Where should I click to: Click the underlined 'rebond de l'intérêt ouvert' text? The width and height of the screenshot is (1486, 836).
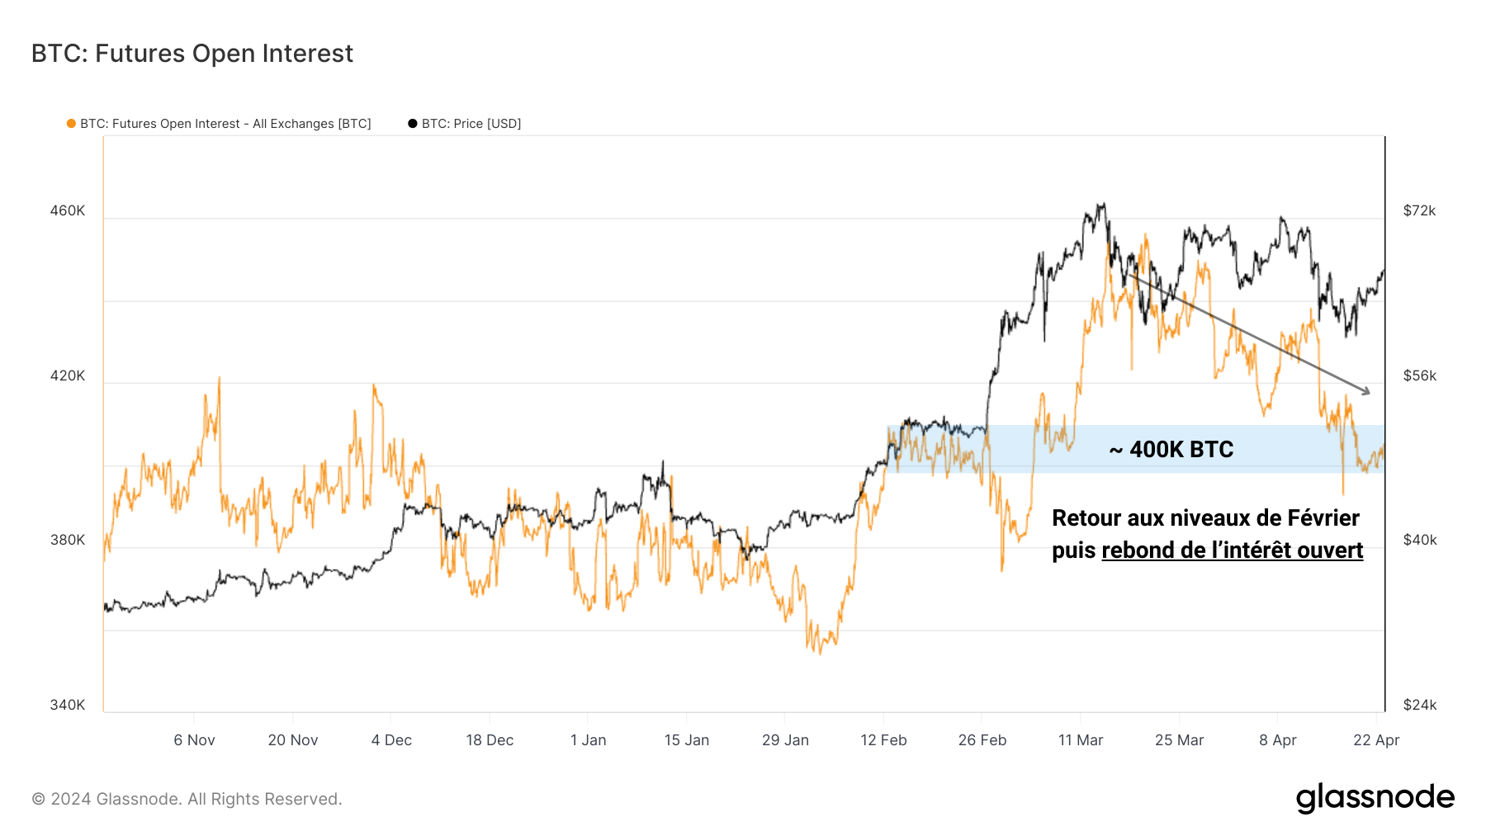point(1232,550)
